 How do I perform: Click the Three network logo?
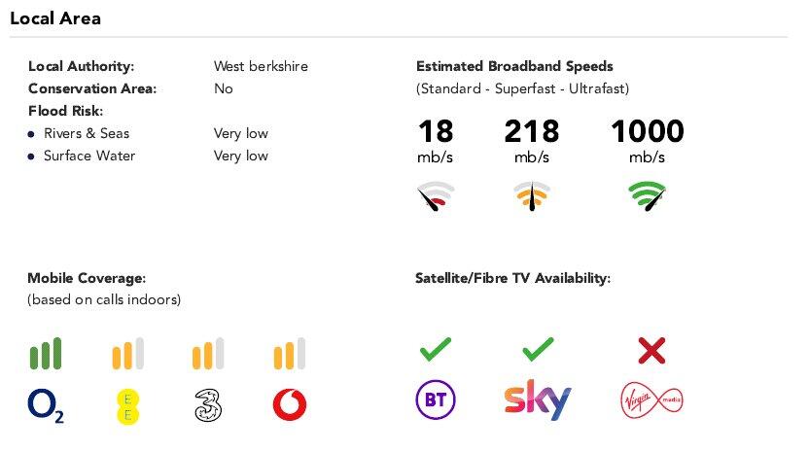pyautogui.click(x=208, y=403)
